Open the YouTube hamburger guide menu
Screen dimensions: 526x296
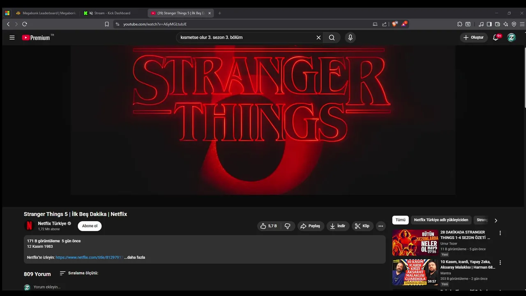(x=12, y=37)
